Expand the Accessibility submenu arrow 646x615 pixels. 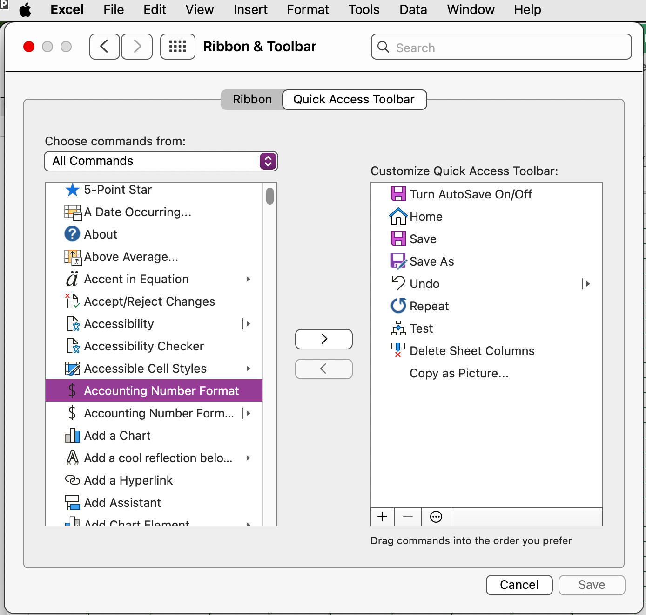tap(249, 324)
